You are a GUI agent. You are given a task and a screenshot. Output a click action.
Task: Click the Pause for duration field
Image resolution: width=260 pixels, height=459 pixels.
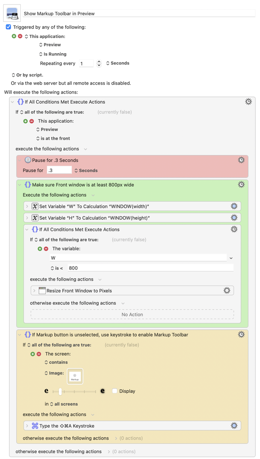pyautogui.click(x=59, y=170)
